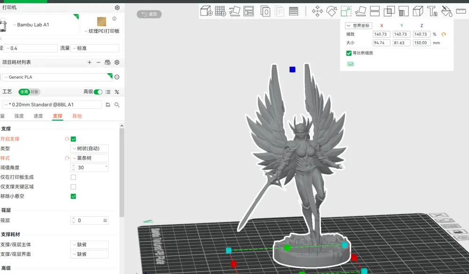Check the 仅支撑关键区域 checkbox
This screenshot has width=469, height=274.
point(73,187)
